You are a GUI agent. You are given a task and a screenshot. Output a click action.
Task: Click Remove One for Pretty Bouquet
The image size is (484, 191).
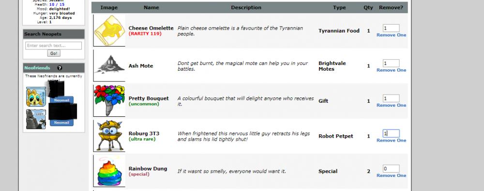391,105
